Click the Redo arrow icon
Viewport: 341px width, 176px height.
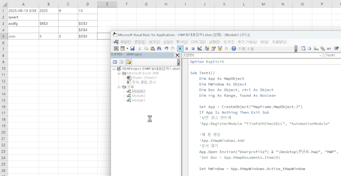173,48
